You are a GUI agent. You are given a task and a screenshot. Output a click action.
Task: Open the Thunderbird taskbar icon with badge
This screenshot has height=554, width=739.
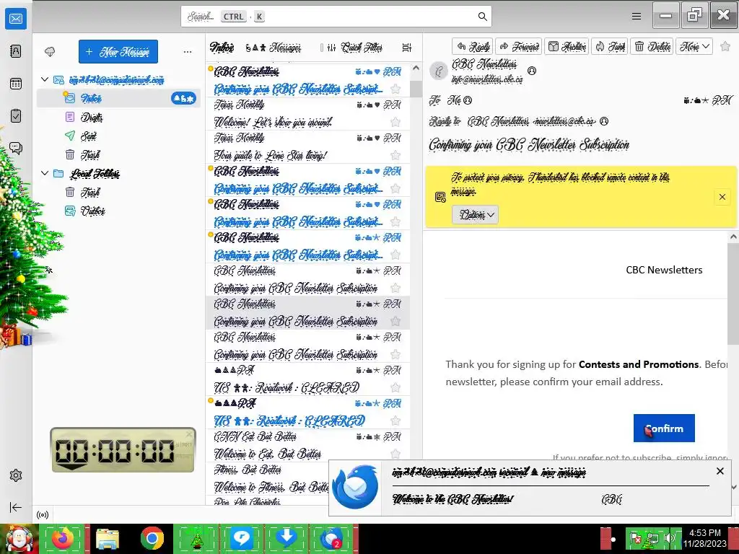click(x=331, y=538)
